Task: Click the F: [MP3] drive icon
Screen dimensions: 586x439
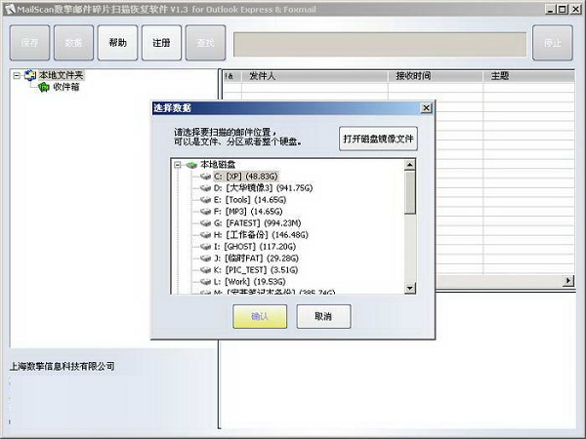Action: (x=204, y=211)
